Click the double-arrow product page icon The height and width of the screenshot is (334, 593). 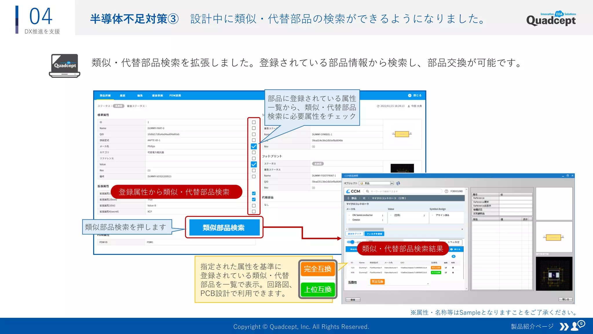564,327
